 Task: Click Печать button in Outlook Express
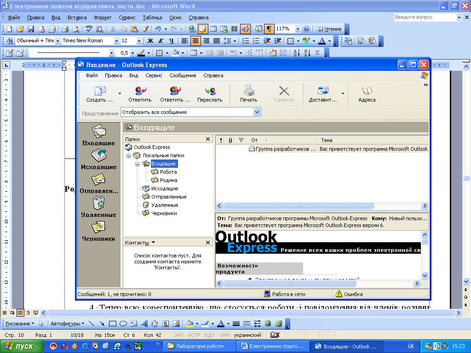(249, 94)
